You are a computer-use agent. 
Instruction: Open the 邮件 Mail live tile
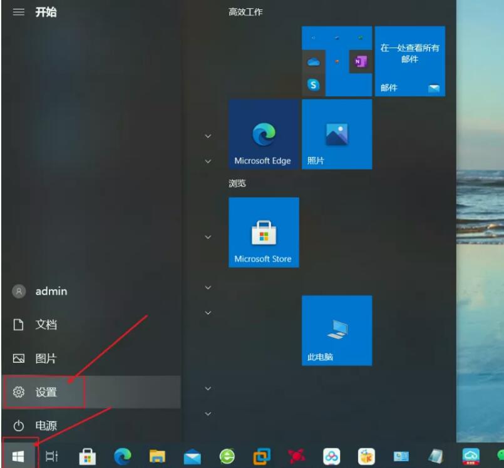coord(410,61)
